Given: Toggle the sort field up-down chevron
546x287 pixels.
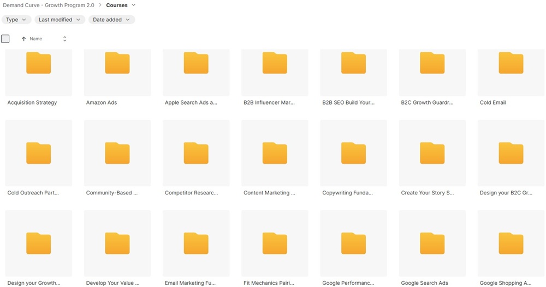Looking at the screenshot, I should (64, 39).
